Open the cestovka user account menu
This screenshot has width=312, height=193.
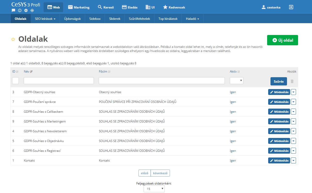(271, 7)
